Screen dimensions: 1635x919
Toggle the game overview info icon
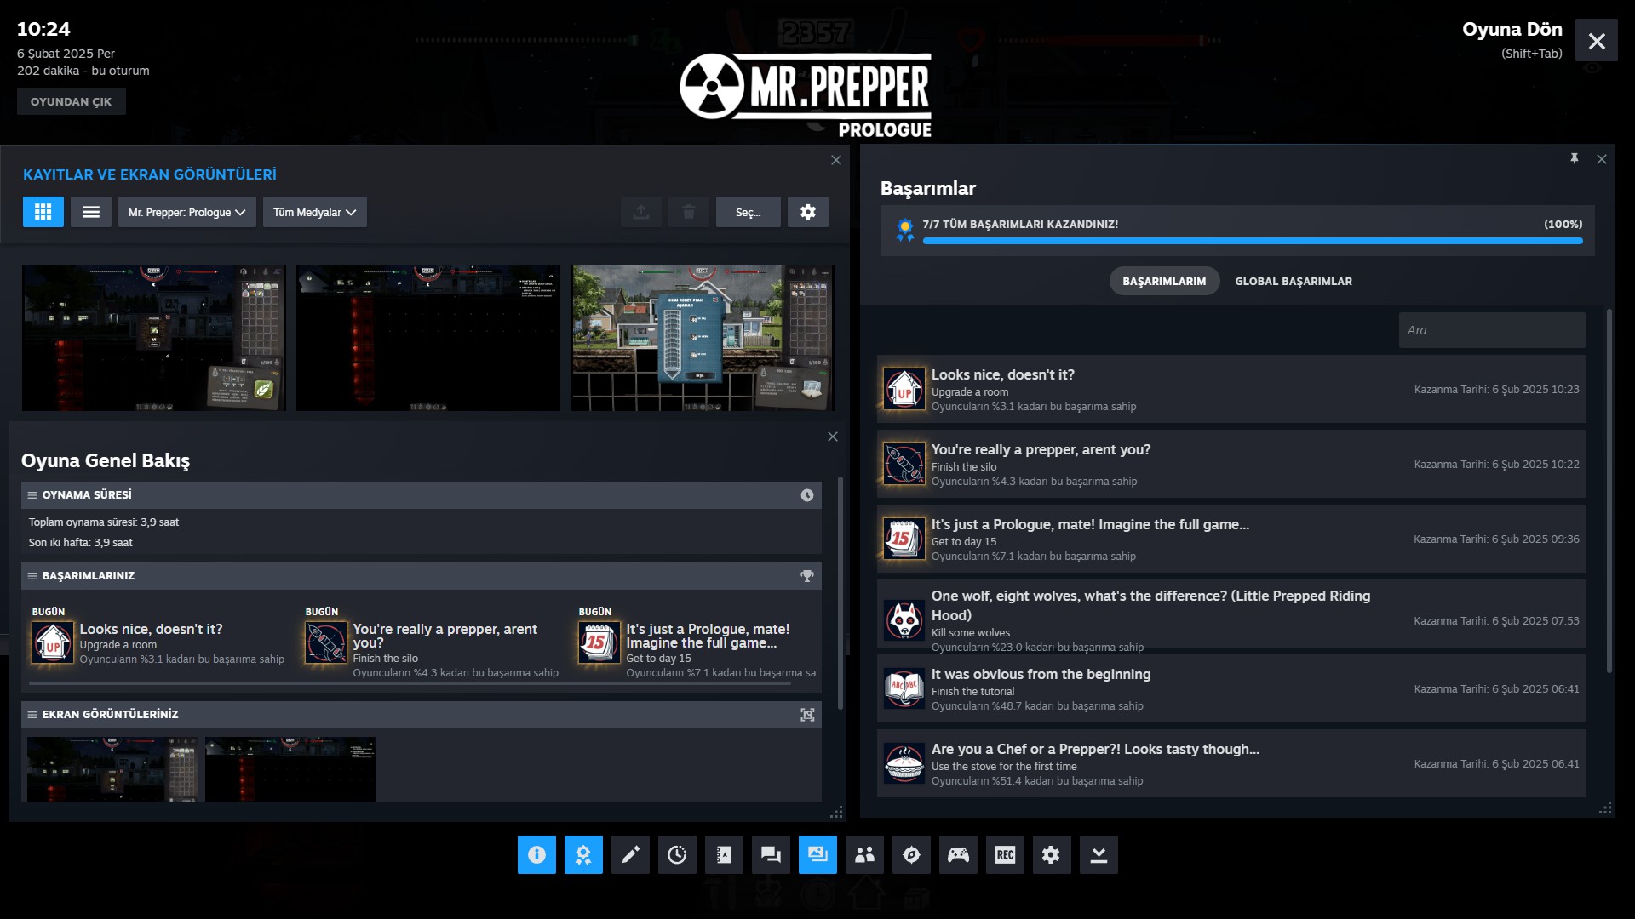(x=536, y=854)
